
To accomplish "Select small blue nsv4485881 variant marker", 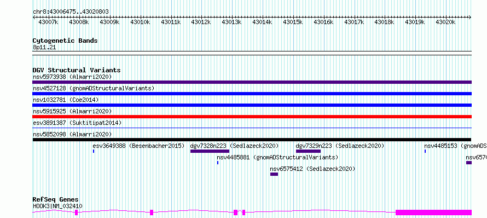I will pyautogui.click(x=218, y=163).
